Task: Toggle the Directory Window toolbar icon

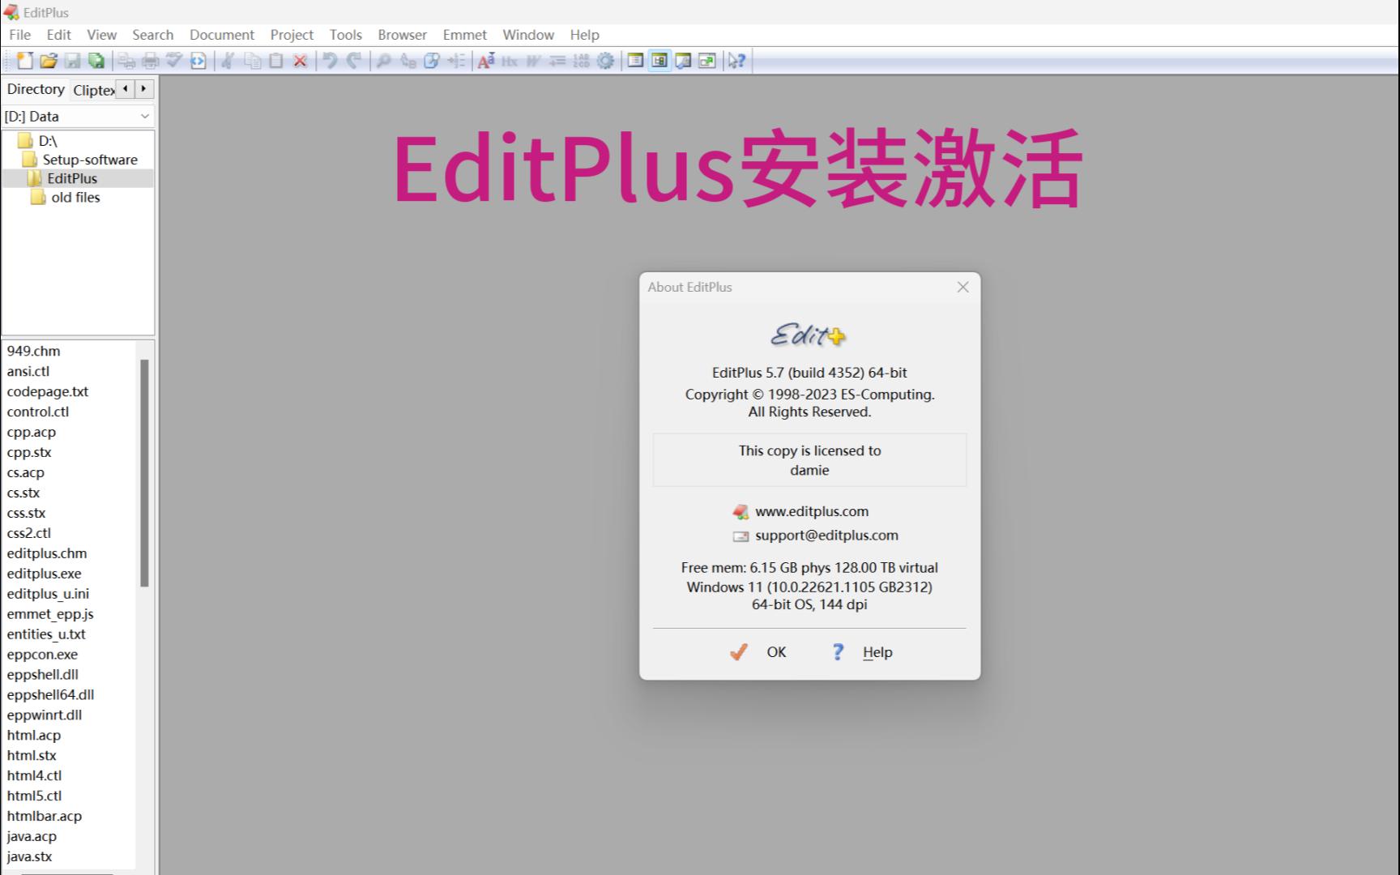Action: [x=659, y=61]
